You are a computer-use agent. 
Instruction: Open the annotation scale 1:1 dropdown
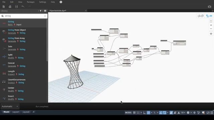[183, 113]
